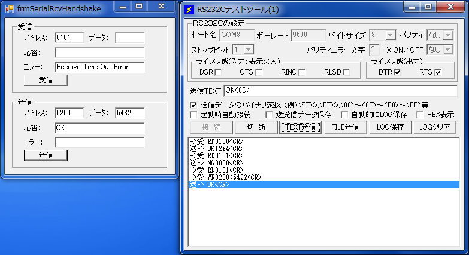Screen dimensions: 469x255
Task: Enable 送受信データ保存 checkbox
Action: (x=269, y=115)
